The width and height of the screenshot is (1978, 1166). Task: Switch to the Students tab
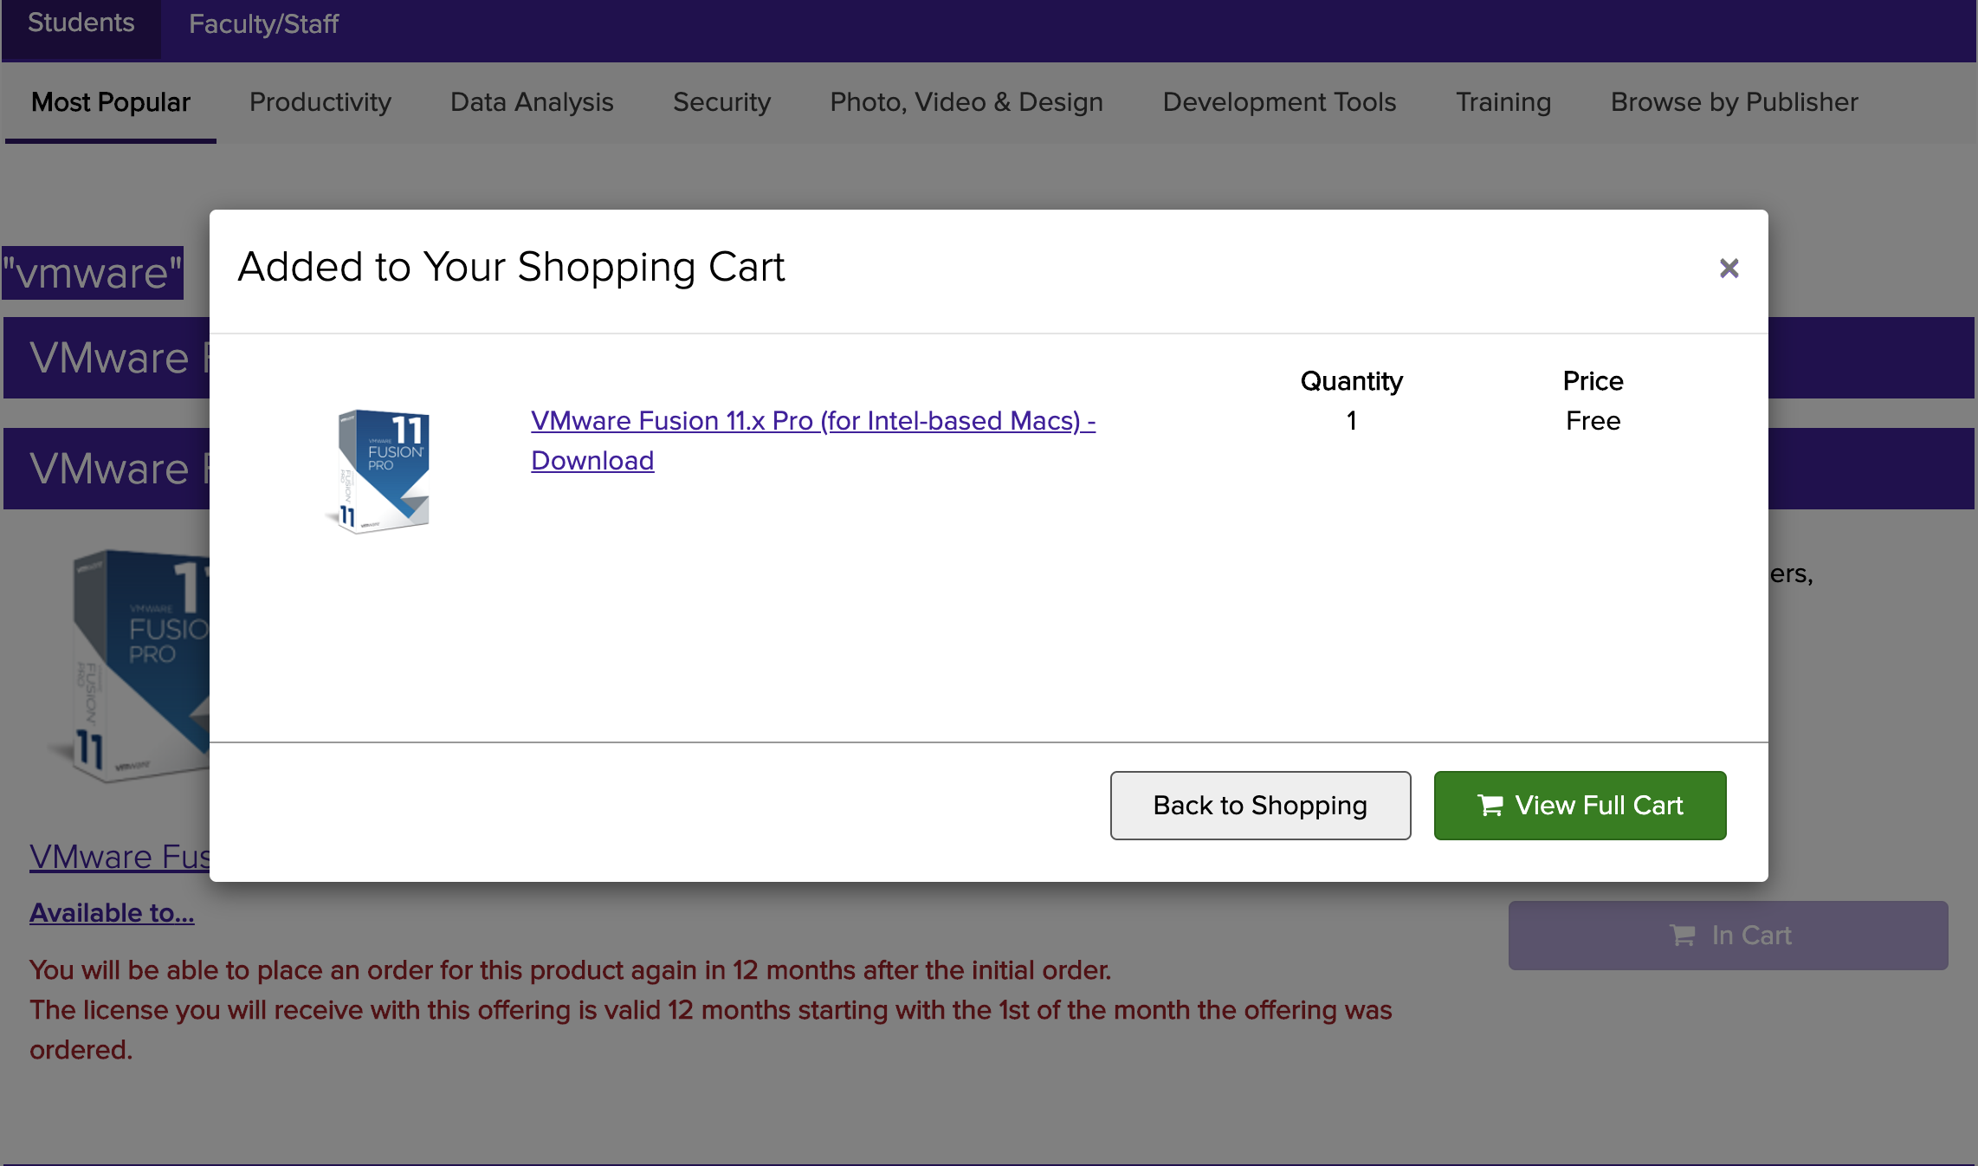tap(81, 24)
